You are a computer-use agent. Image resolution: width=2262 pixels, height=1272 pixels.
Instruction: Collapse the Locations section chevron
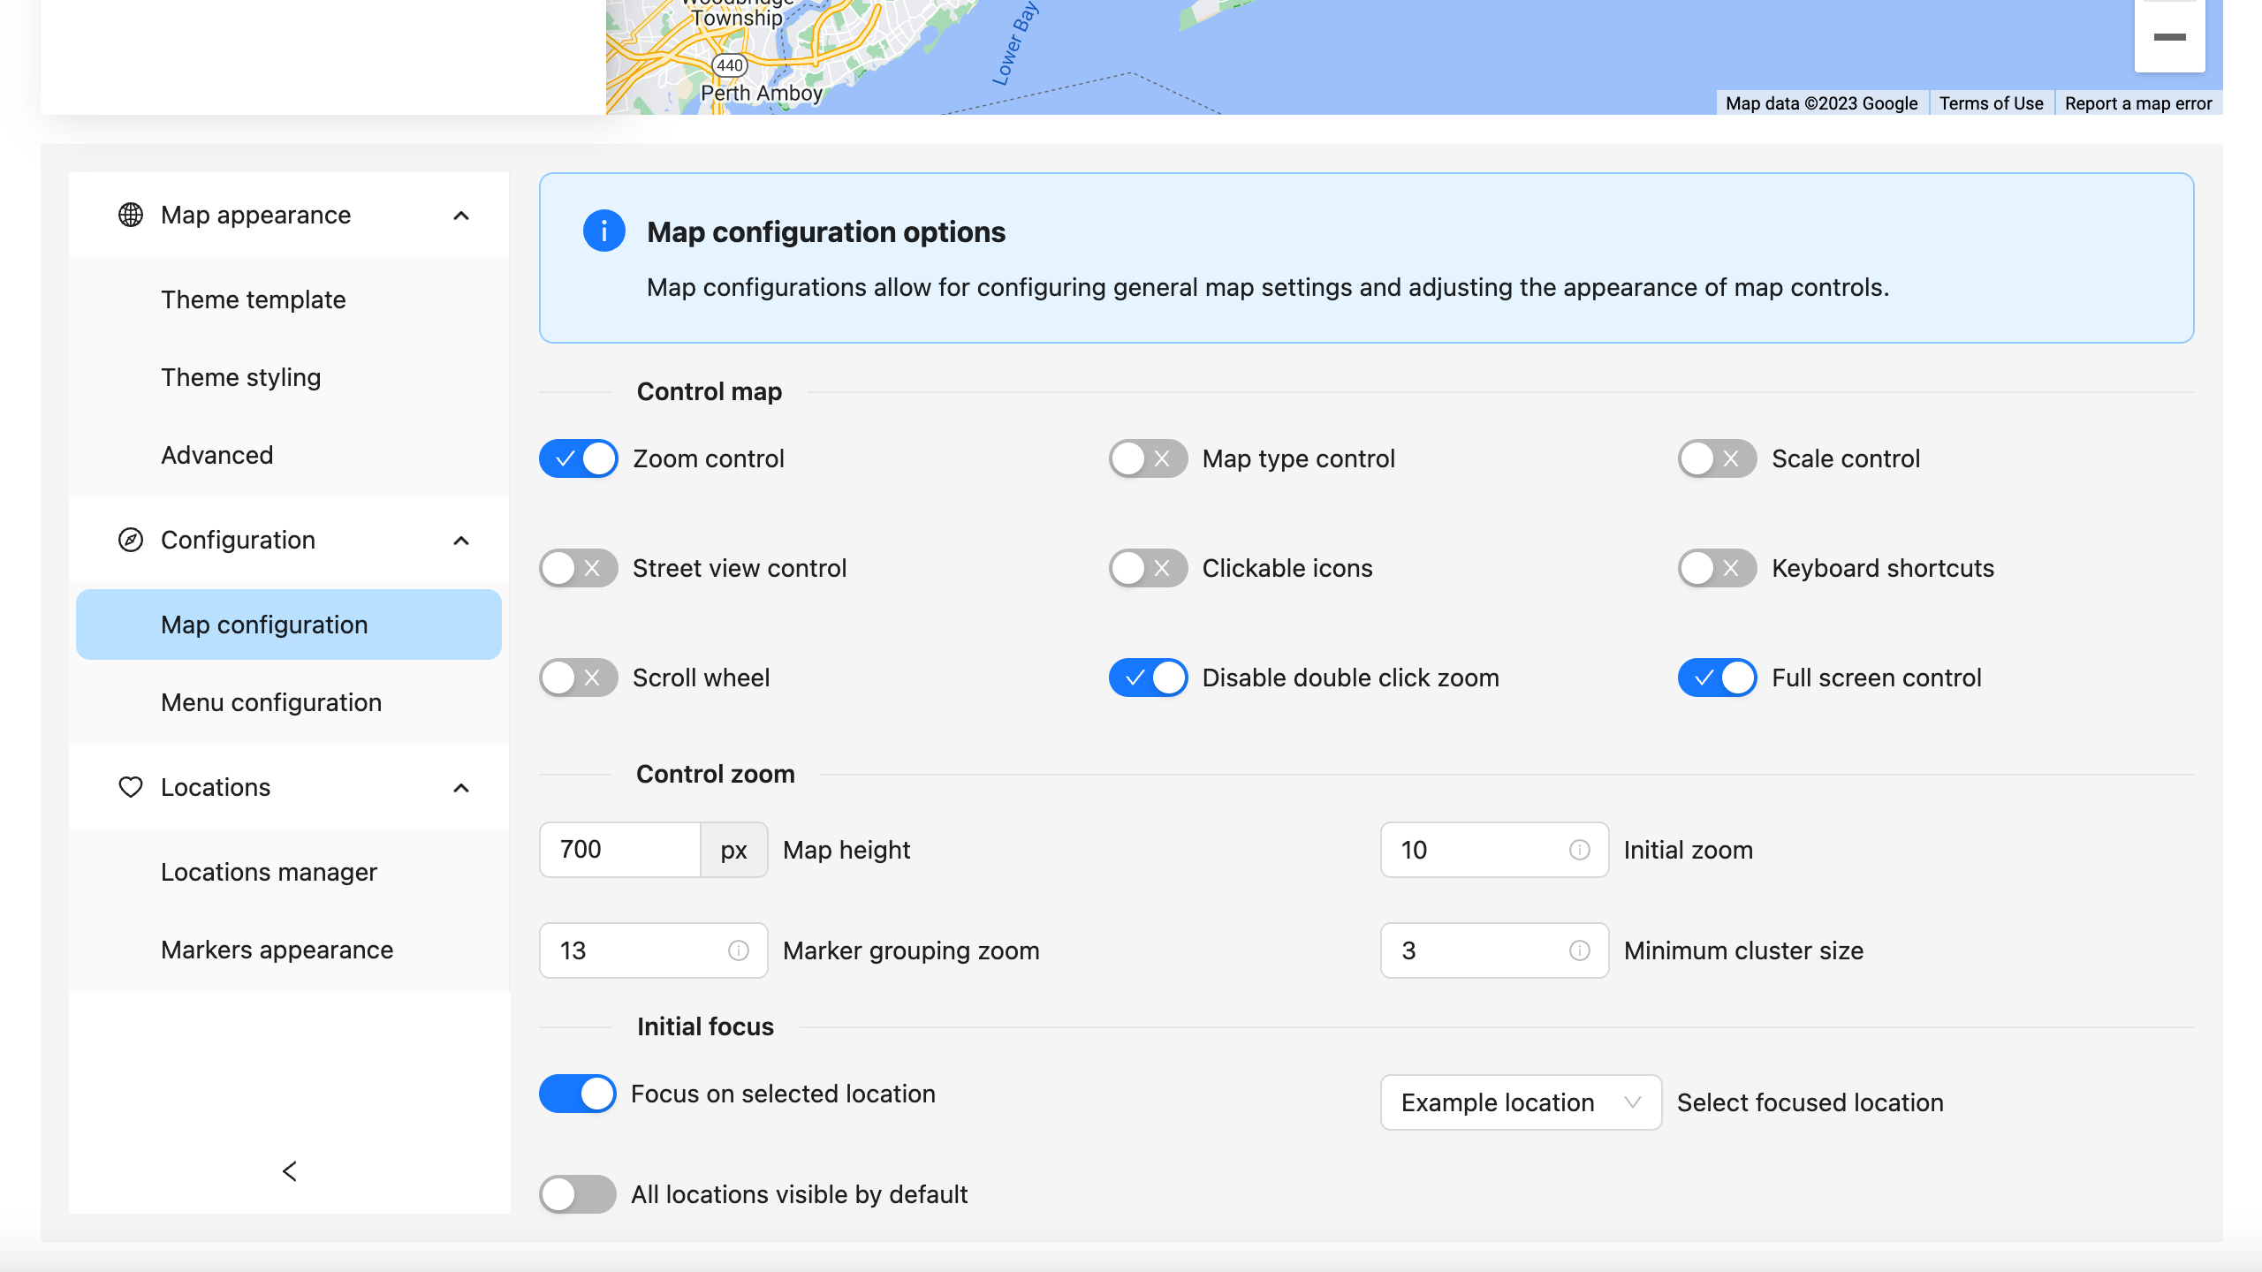point(460,787)
